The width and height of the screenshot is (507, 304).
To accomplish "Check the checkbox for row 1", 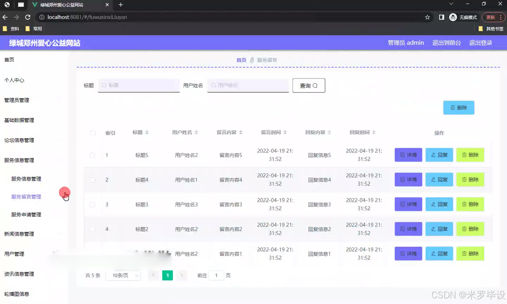I will pyautogui.click(x=92, y=155).
